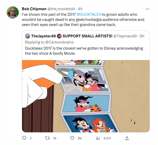
Task: Open the three-dot more options menu
Action: (147, 9)
